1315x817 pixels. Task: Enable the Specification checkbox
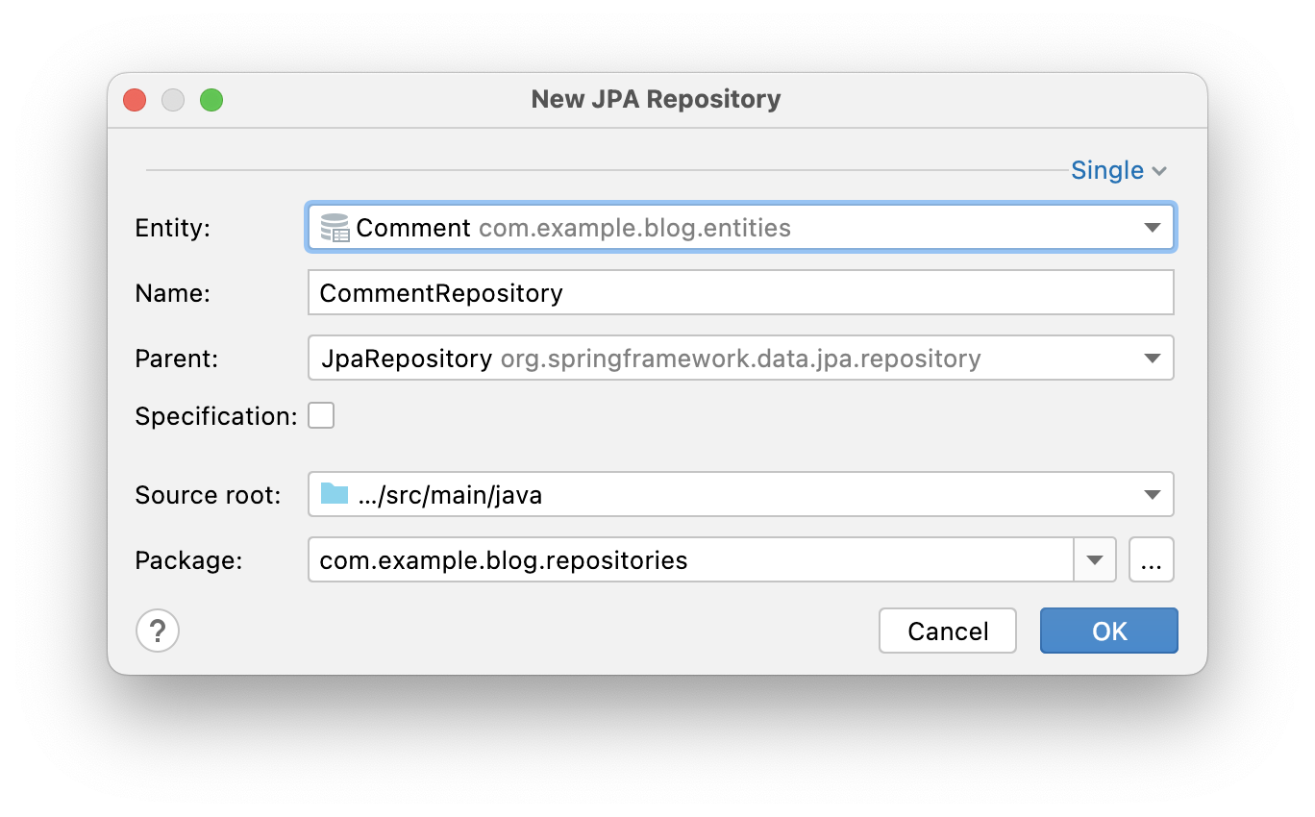pos(321,415)
